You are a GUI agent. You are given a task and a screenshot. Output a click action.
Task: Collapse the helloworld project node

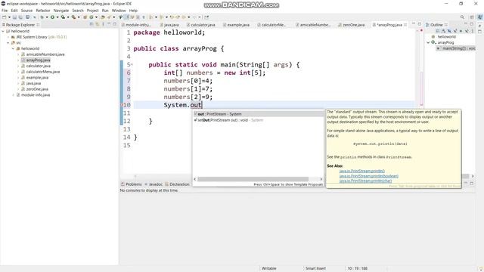click(3, 31)
